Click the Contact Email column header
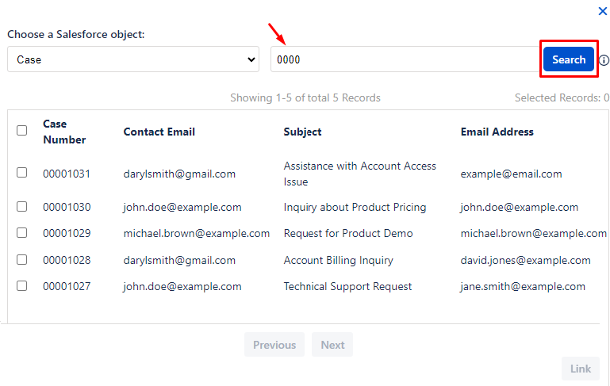610x386 pixels. tap(159, 132)
